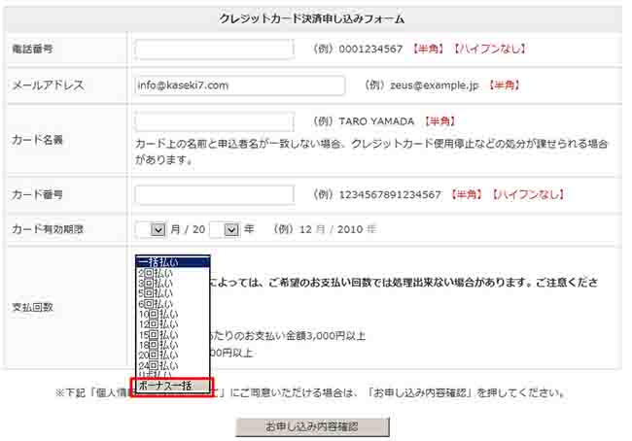Focus the カード名義 cardholder name field
The height and width of the screenshot is (441, 632).
pos(214,122)
